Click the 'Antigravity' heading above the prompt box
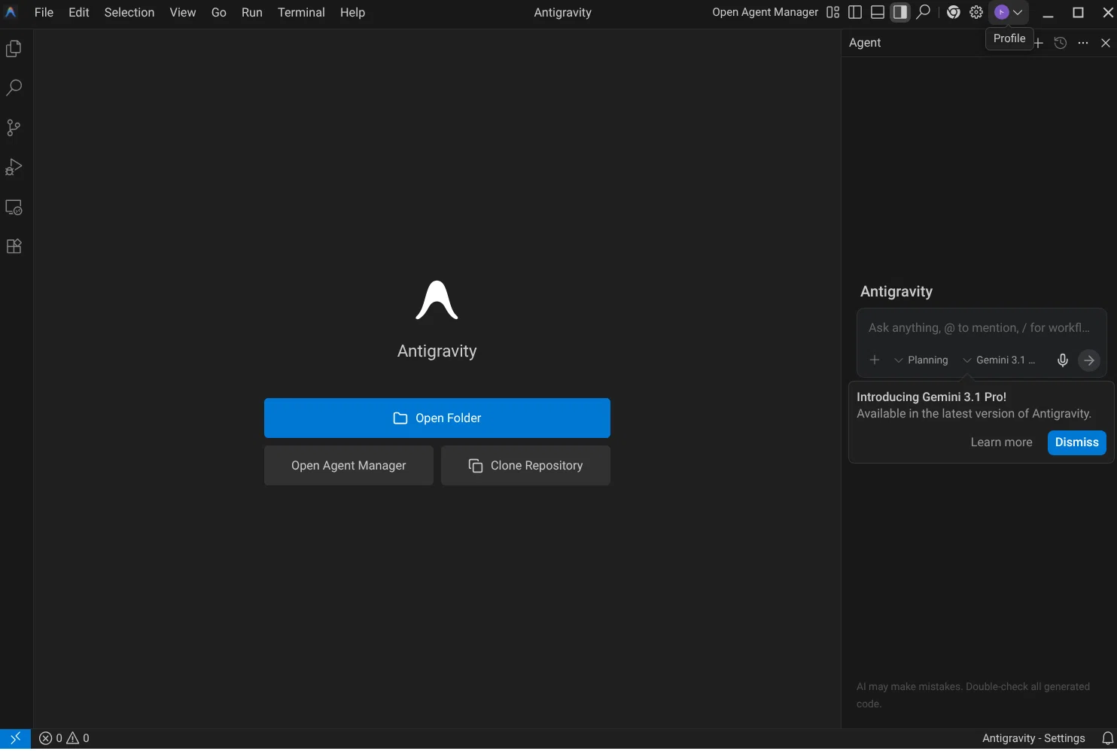 [x=896, y=292]
